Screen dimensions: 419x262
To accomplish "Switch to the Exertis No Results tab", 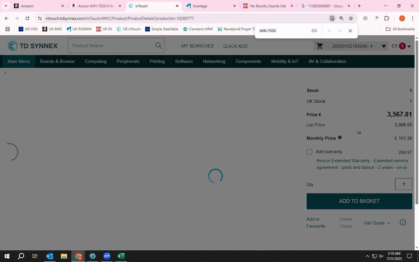I will 268,6.
